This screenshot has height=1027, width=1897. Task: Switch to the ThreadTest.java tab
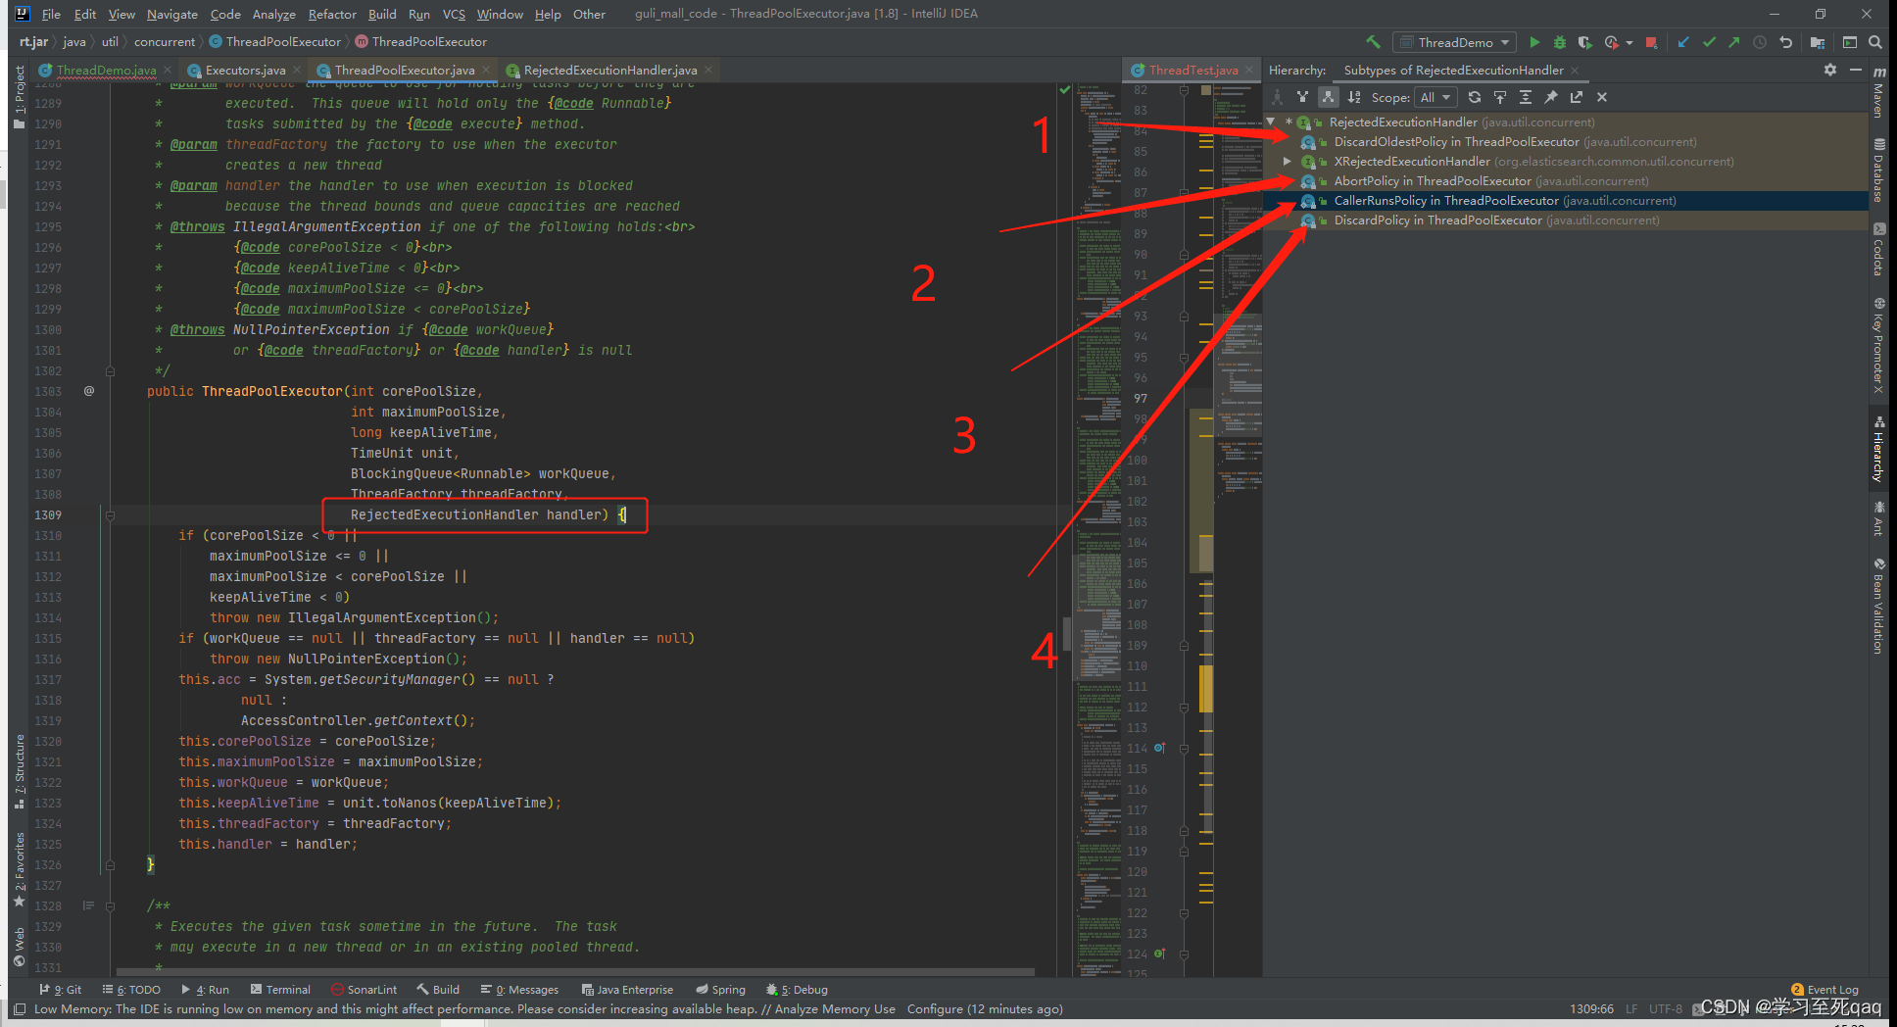coord(1192,70)
